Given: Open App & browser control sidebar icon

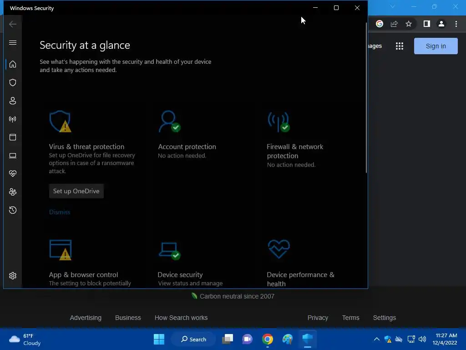Looking at the screenshot, I should [13, 137].
